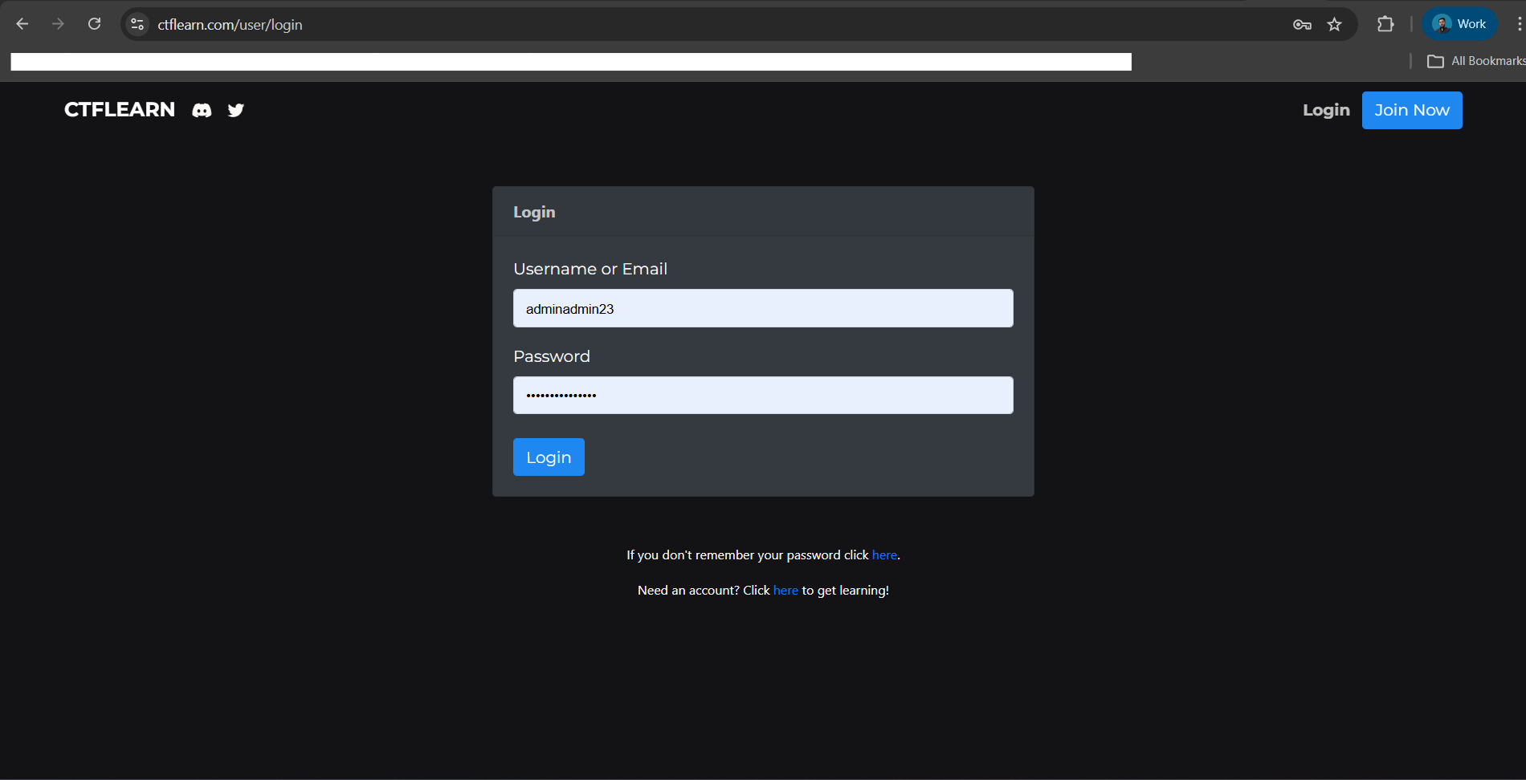The width and height of the screenshot is (1526, 780).
Task: Open the CTFlearn Discord icon link
Action: 202,110
